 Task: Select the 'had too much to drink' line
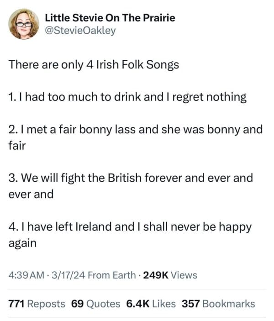click(x=128, y=97)
